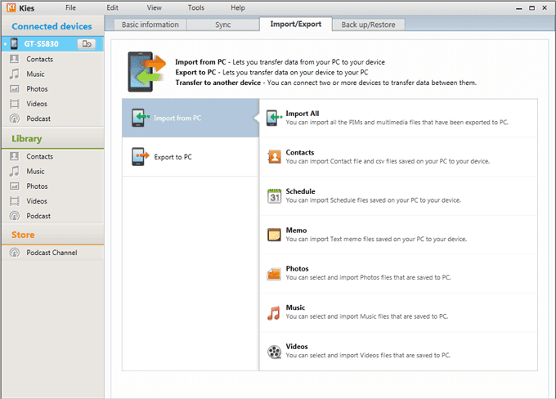The height and width of the screenshot is (399, 556).
Task: Open the Edit menu
Action: click(112, 7)
